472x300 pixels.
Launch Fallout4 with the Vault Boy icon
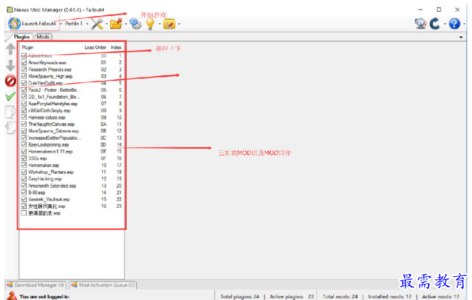[32, 23]
